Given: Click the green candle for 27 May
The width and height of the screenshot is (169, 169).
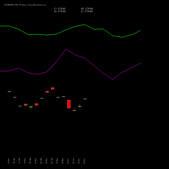Looking at the screenshot, I should tap(58, 97).
